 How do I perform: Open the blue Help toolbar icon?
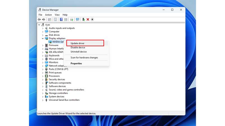pyautogui.click(x=61, y=19)
